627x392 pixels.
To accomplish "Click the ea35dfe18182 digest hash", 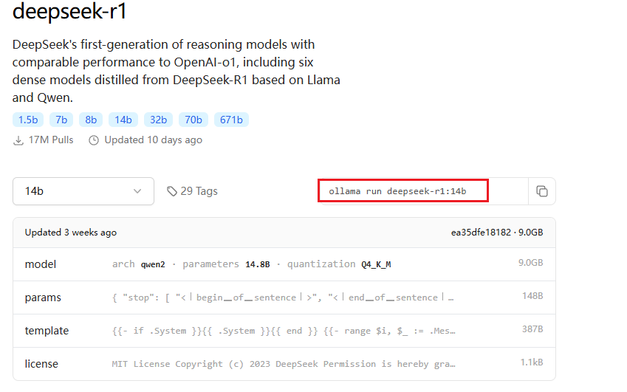I will click(480, 233).
